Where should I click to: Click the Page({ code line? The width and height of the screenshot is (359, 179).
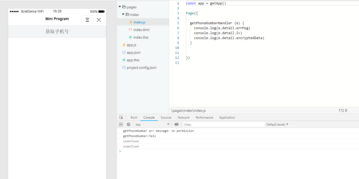coord(192,13)
